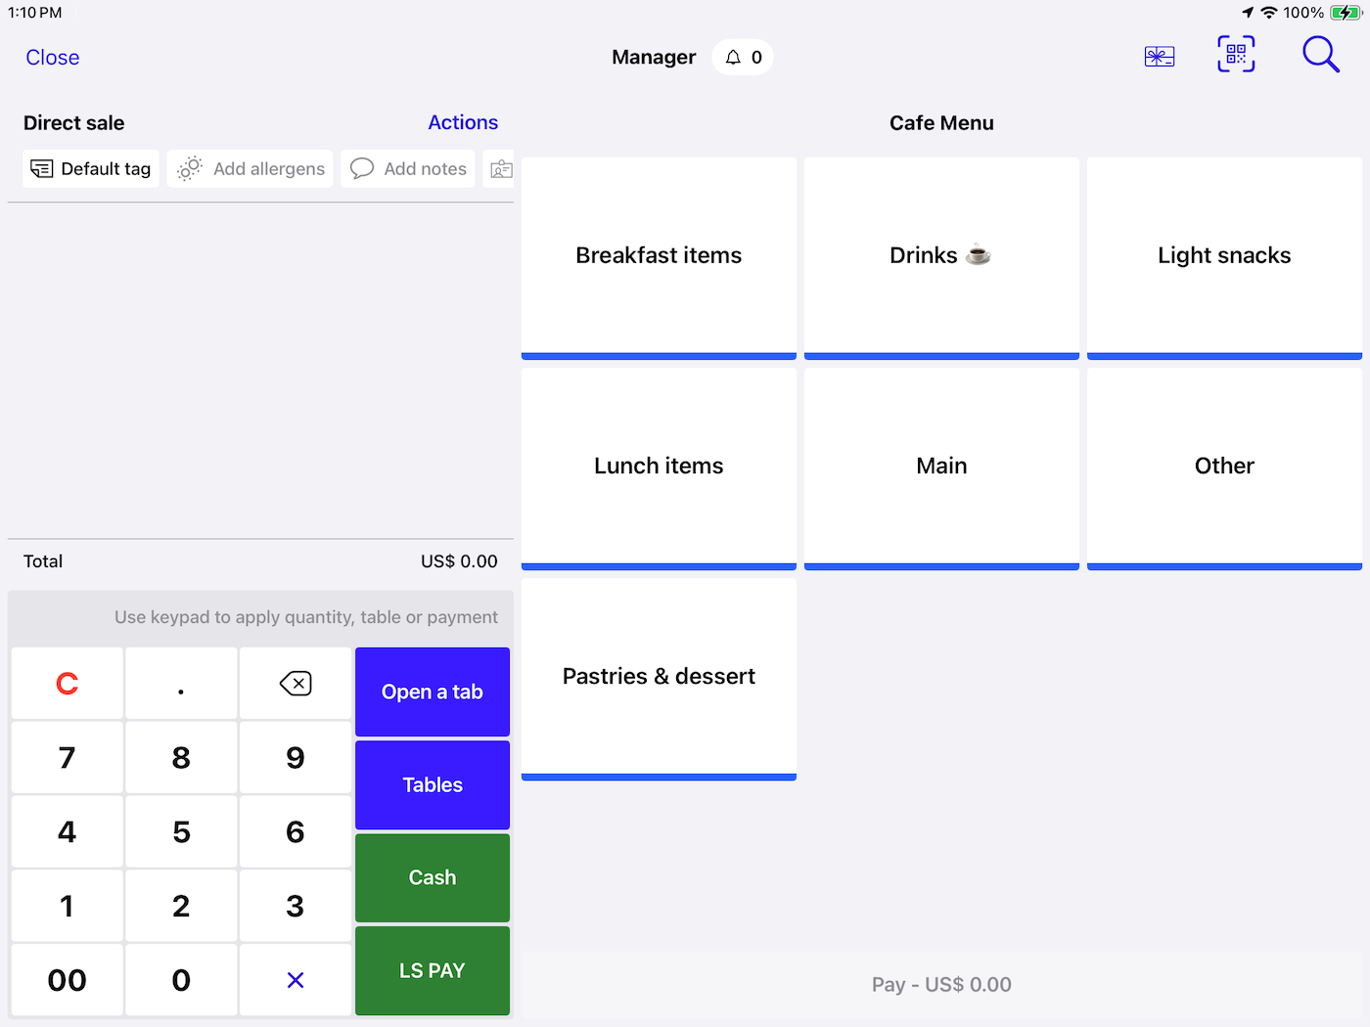Show the Tables view

[432, 784]
